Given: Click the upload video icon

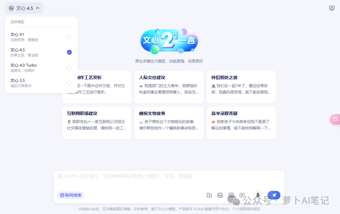Looking at the screenshot, I should [x=242, y=195].
